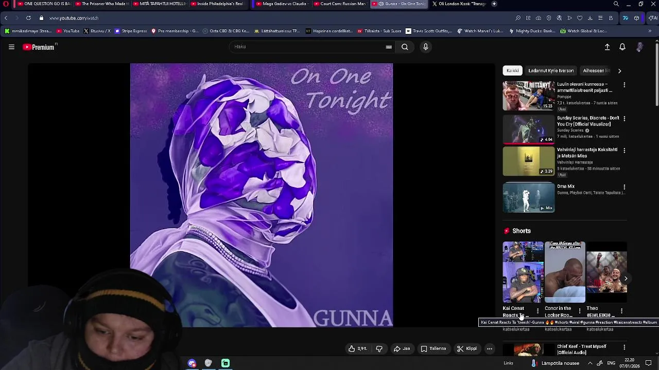Click the browser address bar URL
Viewport: 659px width, 370px height.
pos(74,18)
